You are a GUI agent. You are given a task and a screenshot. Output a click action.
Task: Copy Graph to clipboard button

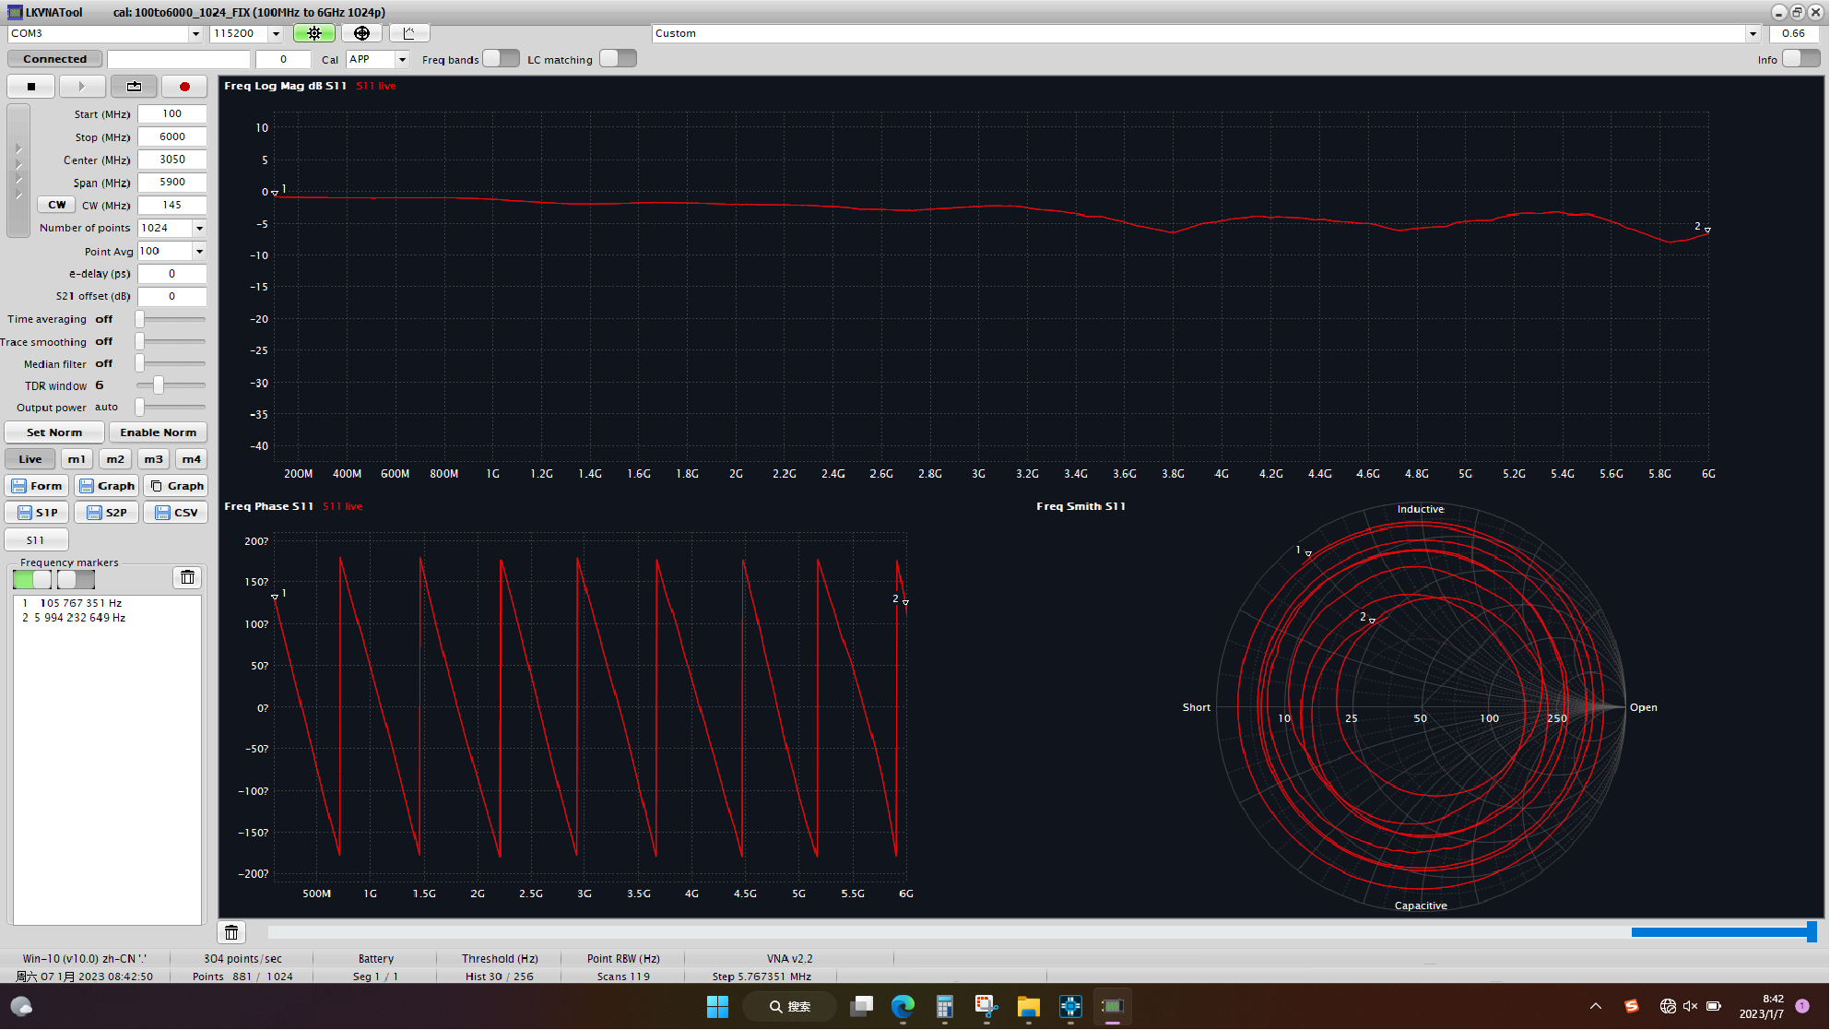click(x=176, y=486)
